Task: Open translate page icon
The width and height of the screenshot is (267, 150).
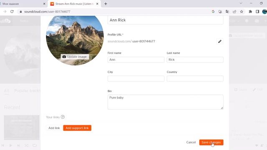Action: 227,12
